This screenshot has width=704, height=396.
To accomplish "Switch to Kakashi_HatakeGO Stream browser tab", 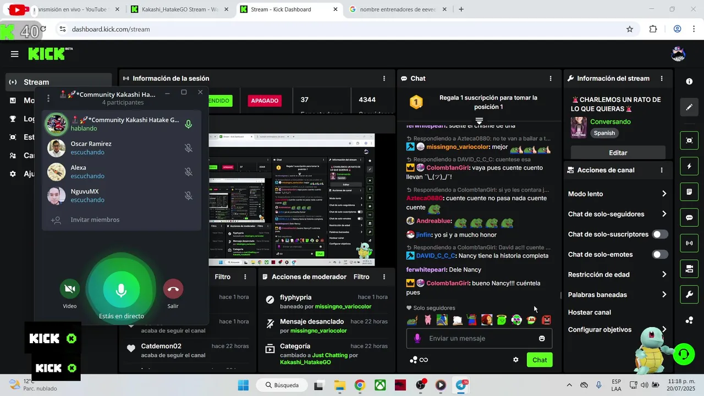I will coord(180,9).
